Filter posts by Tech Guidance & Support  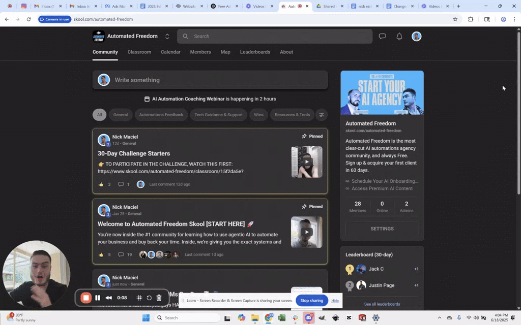tap(218, 115)
